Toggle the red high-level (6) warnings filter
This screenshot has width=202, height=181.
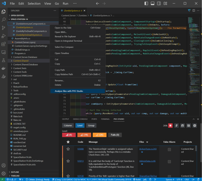coord(69,135)
